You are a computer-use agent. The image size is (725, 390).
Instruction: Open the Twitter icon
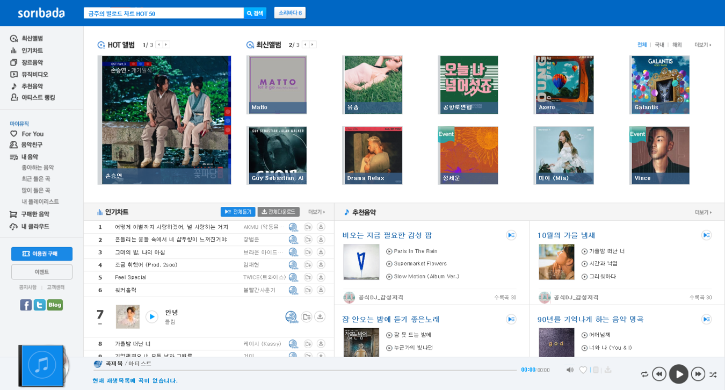click(40, 305)
